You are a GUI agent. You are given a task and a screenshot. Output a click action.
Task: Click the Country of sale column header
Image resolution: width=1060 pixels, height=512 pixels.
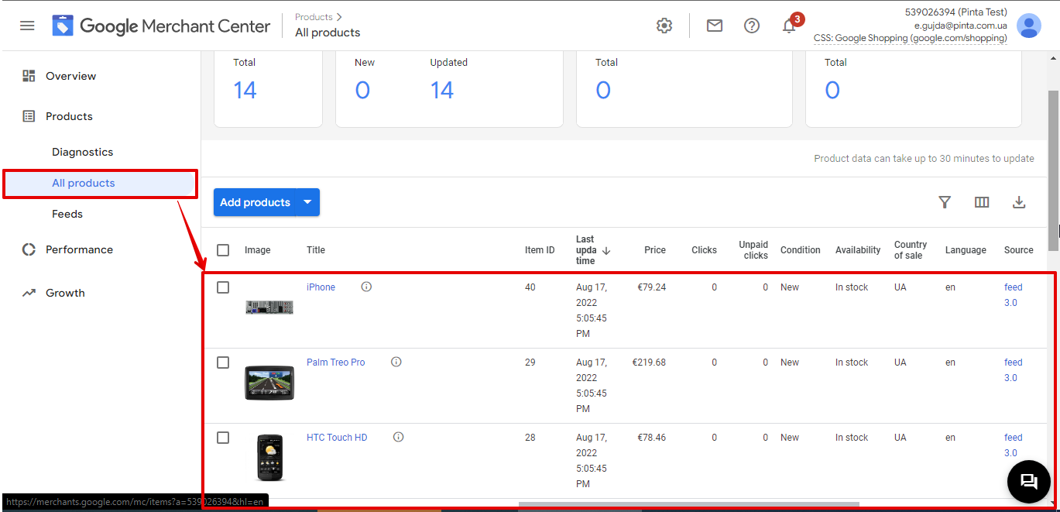[x=911, y=250]
